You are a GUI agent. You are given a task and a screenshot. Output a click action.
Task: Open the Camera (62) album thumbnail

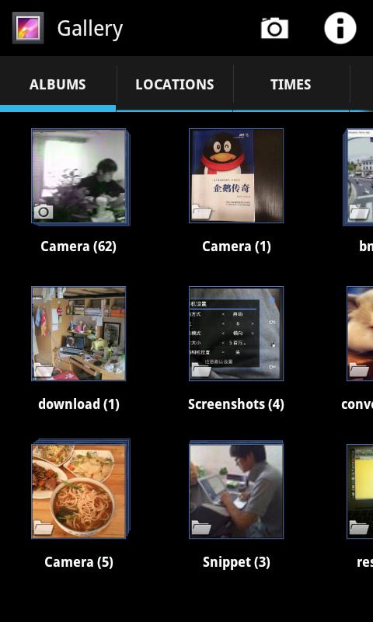pos(81,177)
